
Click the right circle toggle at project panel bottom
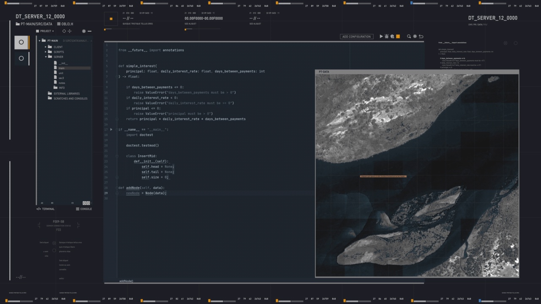[x=88, y=203]
